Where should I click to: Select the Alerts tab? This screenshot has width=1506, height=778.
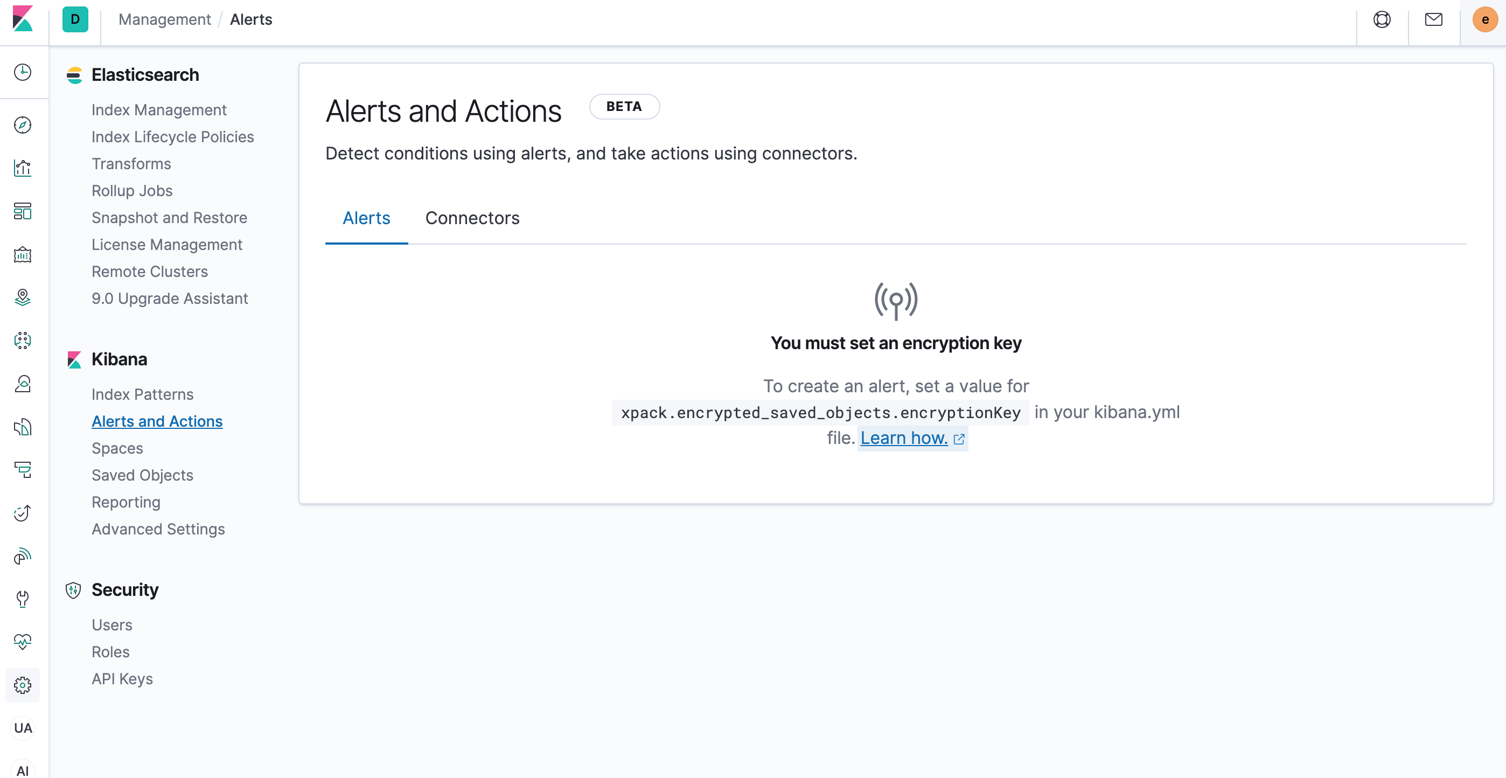point(366,218)
